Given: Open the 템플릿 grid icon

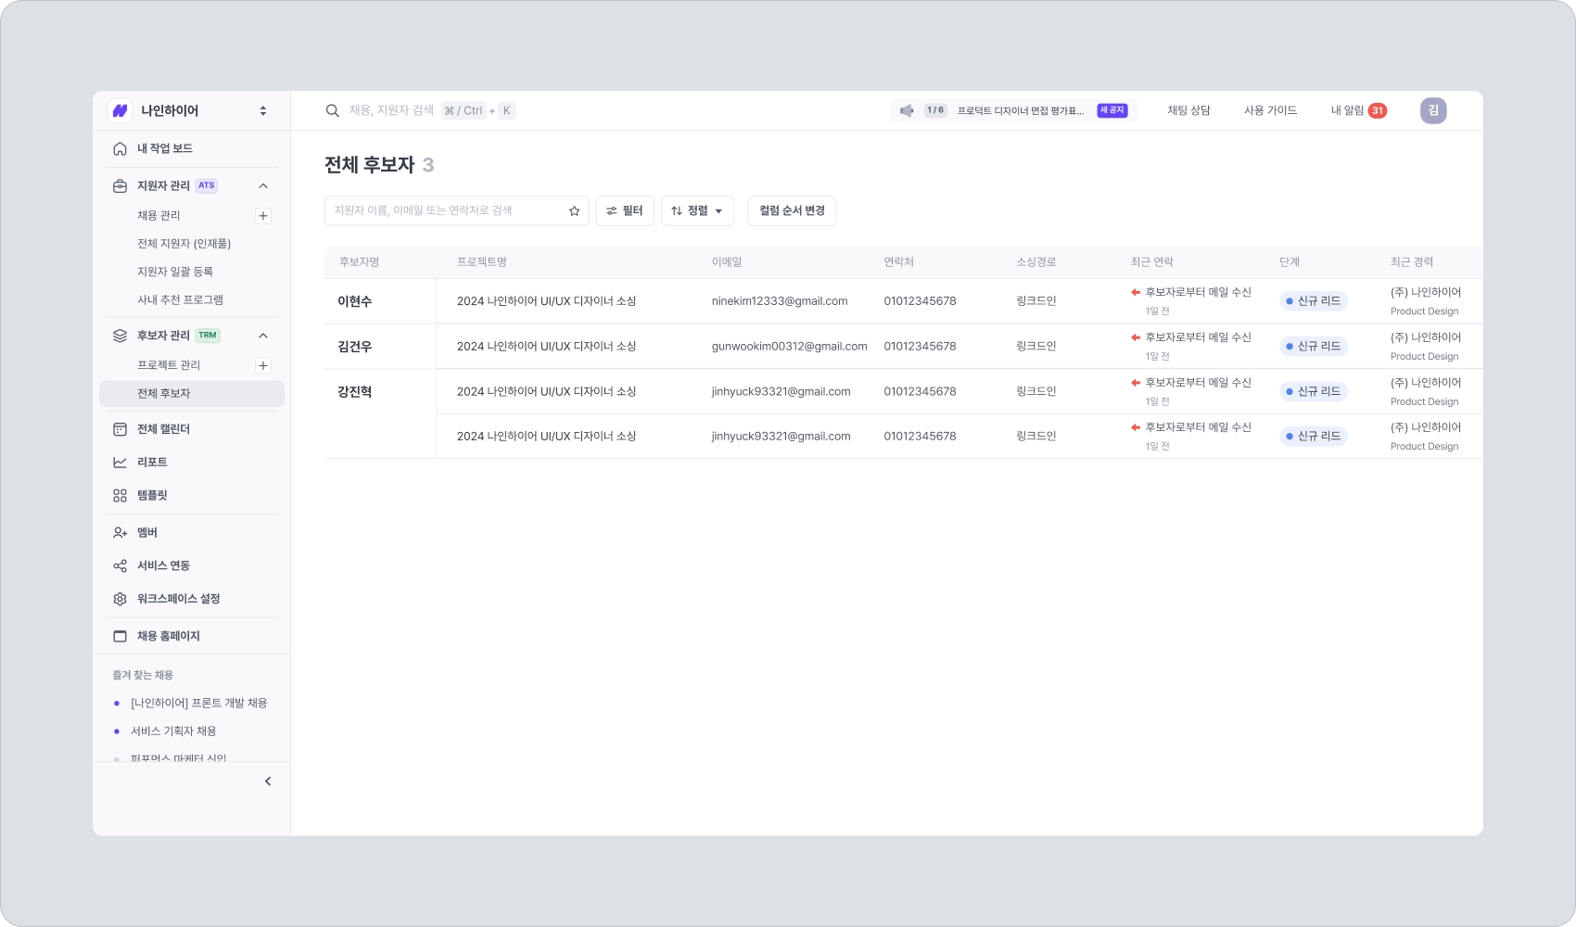Looking at the screenshot, I should (120, 495).
